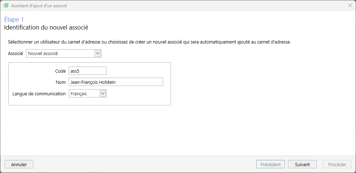356x173 pixels.
Task: Open the Associé dropdown arrow
Action: pos(98,54)
